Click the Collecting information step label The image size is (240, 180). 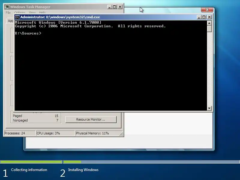[x=29, y=170]
